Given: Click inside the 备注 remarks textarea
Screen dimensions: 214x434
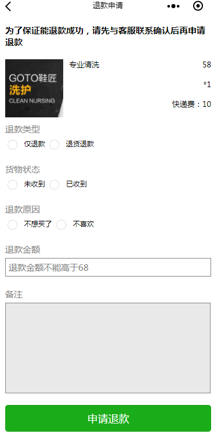Looking at the screenshot, I should tap(108, 348).
